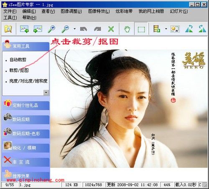Screen dimensions: 209x189
Task: Maximize the iSee window
Action: pos(198,5)
